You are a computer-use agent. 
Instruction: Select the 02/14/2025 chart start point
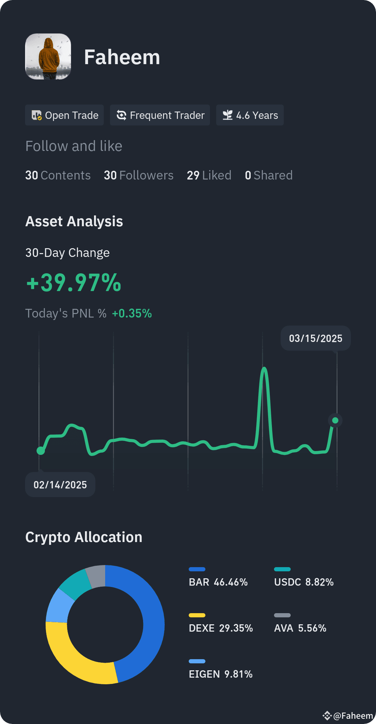pyautogui.click(x=41, y=451)
